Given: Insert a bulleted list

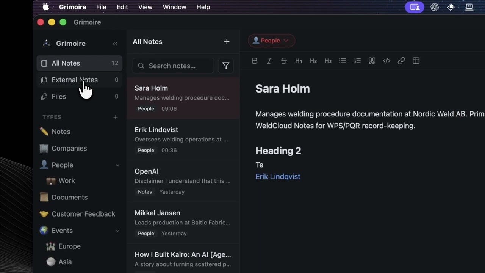Looking at the screenshot, I should point(343,61).
